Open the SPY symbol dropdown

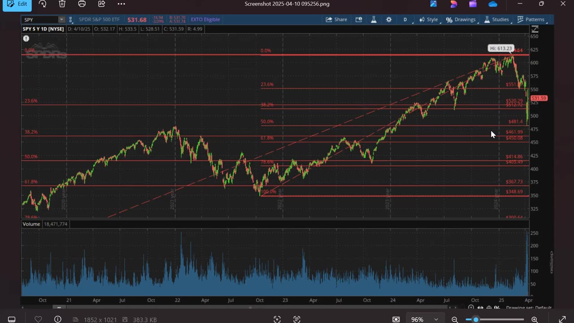point(61,20)
